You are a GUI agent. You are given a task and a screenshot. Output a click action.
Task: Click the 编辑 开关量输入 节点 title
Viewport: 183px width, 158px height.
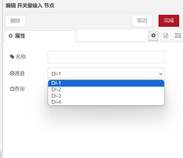coord(30,6)
